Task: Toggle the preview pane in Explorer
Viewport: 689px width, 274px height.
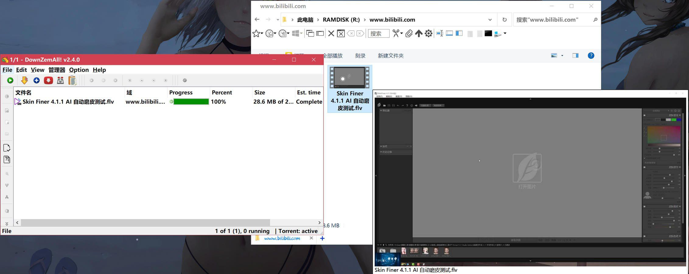Action: coord(575,56)
